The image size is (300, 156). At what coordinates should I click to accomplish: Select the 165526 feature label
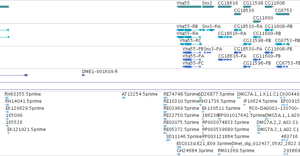click(14, 122)
